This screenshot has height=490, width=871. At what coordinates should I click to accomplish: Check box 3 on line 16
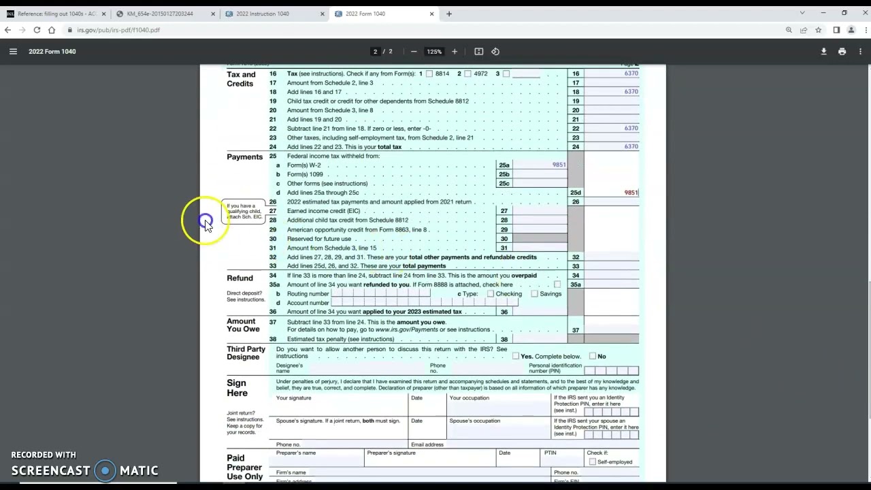506,73
